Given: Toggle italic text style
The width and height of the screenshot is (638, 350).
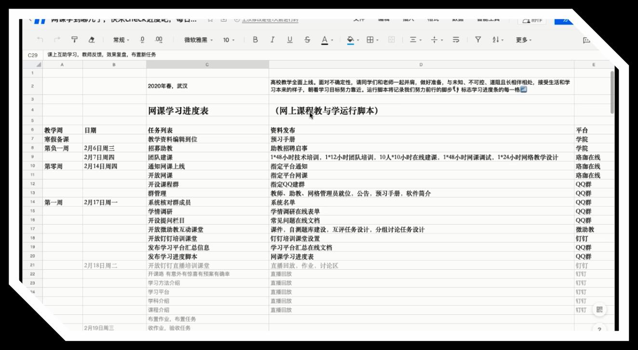Looking at the screenshot, I should click(x=272, y=40).
